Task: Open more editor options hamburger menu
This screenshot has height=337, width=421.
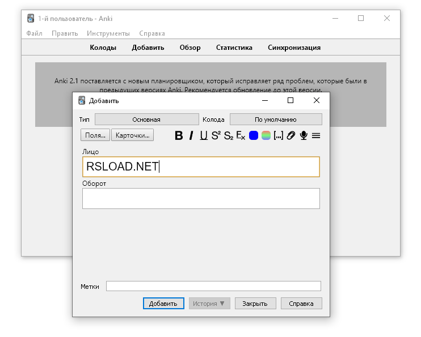Action: (x=316, y=135)
